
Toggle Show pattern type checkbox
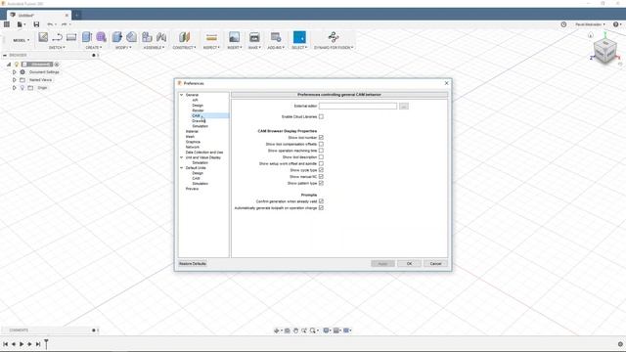point(321,183)
